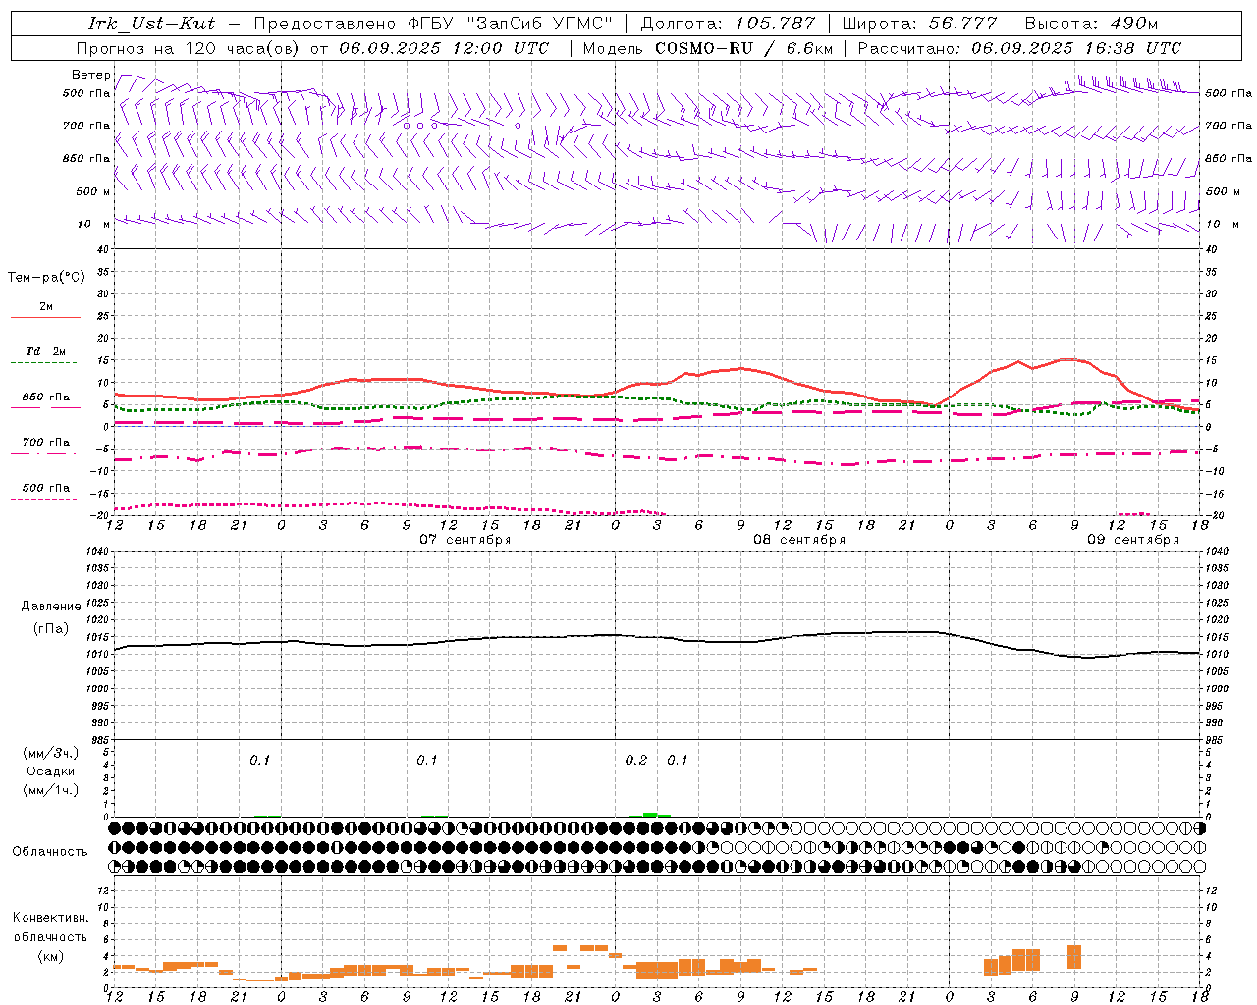Click the 07 сентября date label

(465, 540)
